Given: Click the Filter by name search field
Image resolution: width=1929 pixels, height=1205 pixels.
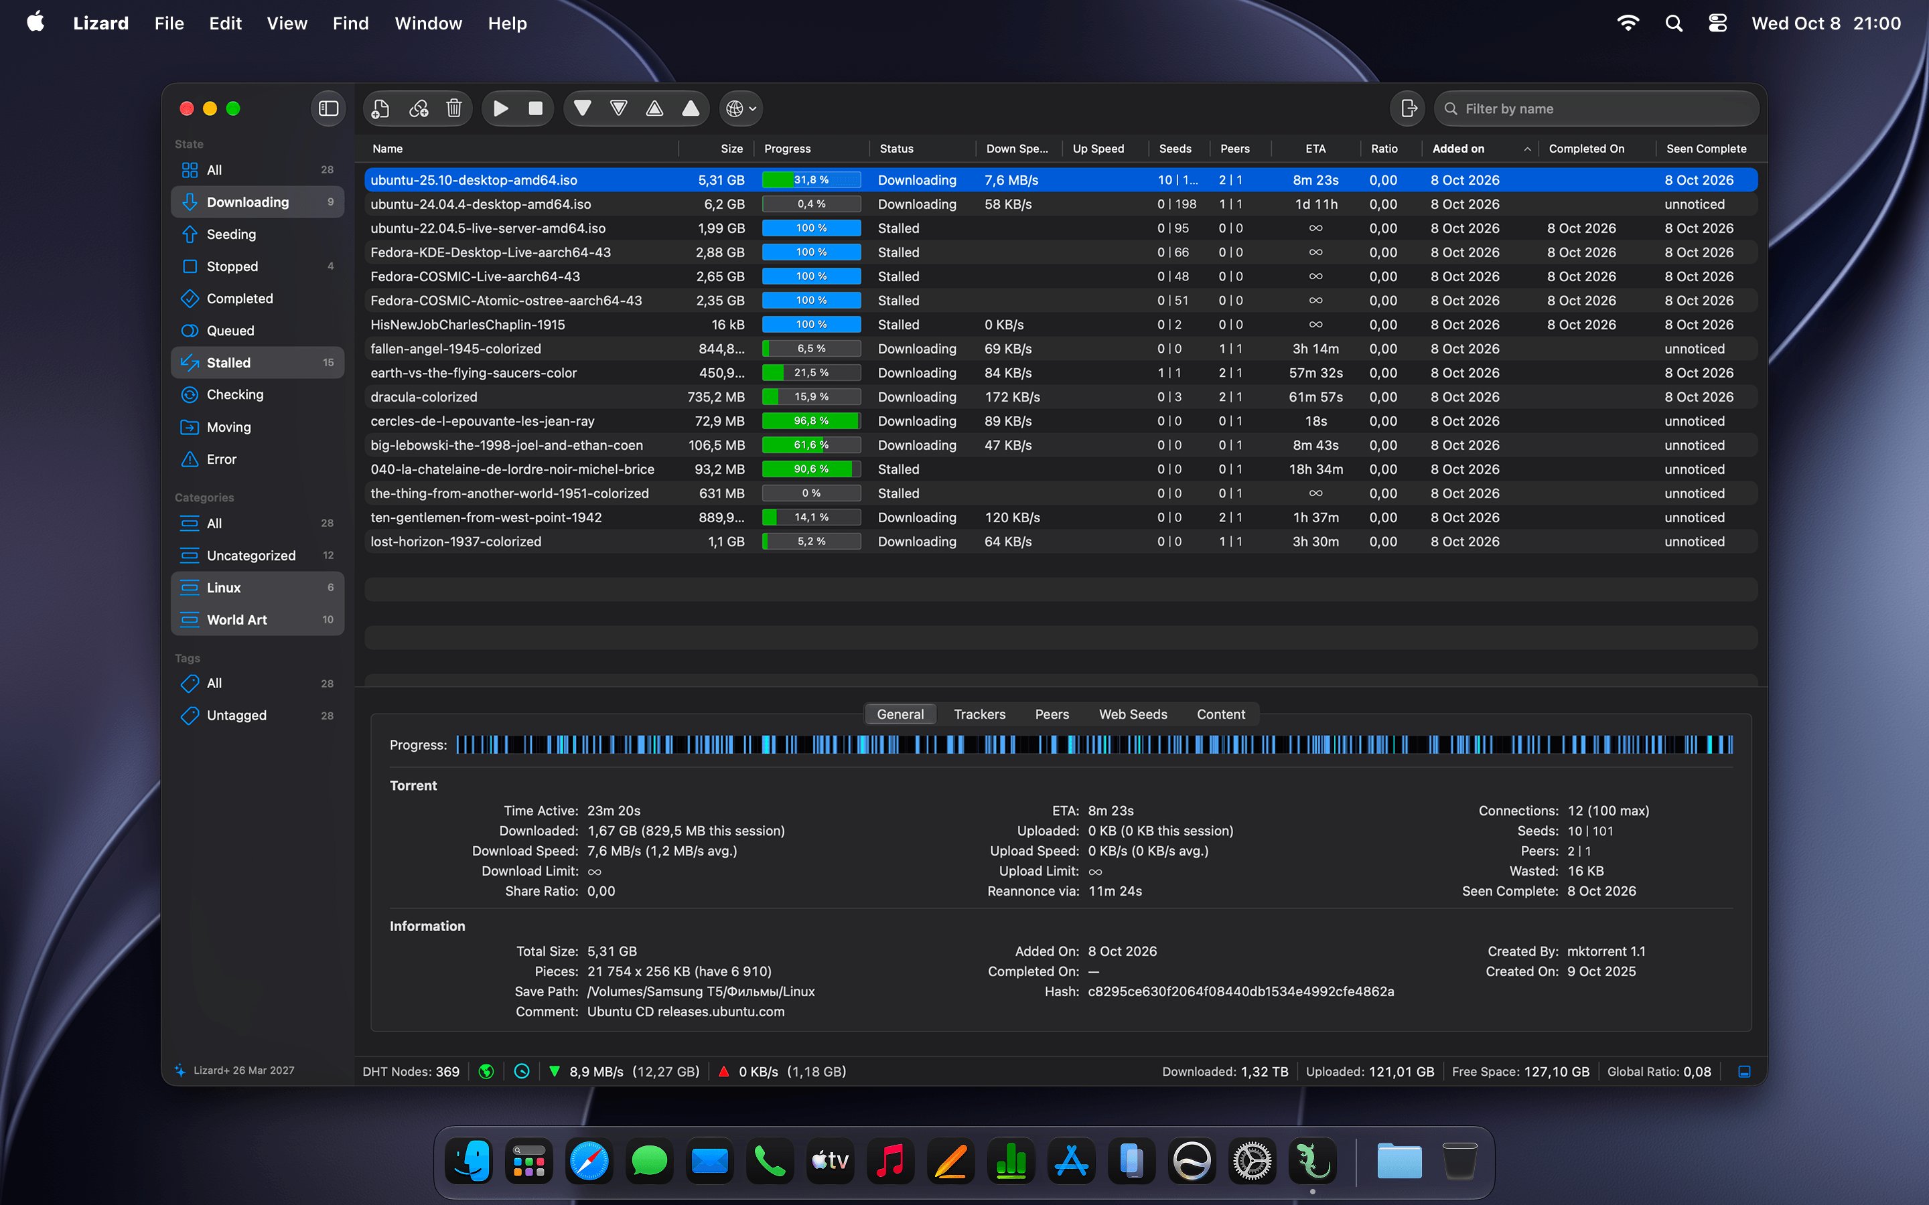Looking at the screenshot, I should click(x=1596, y=108).
